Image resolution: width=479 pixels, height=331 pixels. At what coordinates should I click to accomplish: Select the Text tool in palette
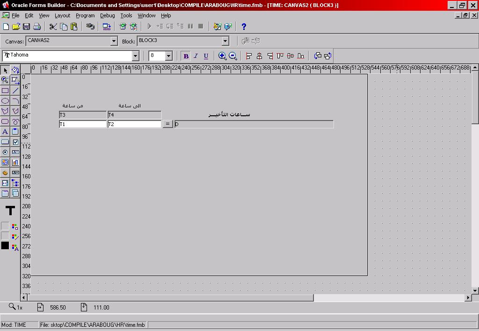pos(5,132)
